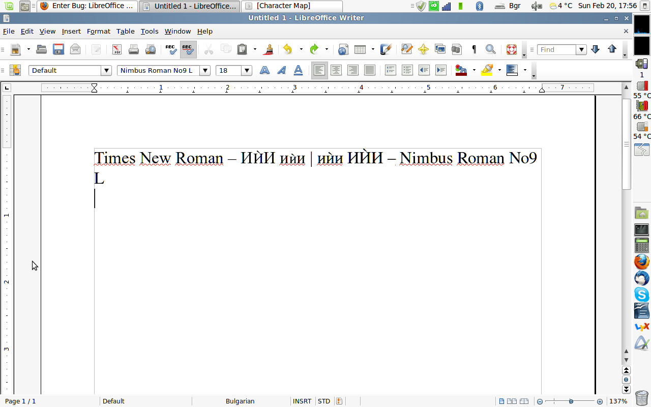Export directly as PDF
The width and height of the screenshot is (651, 407).
117,49
